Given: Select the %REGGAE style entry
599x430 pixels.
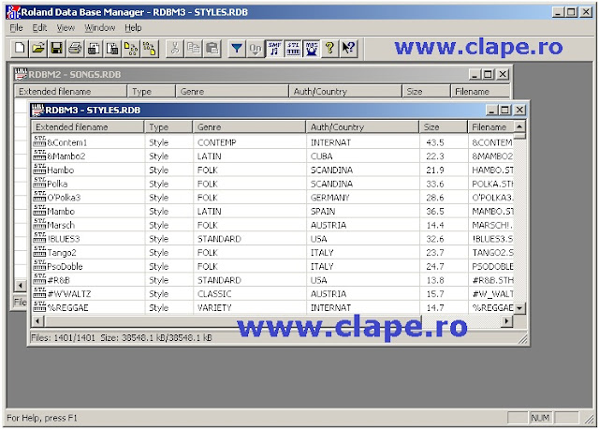Looking at the screenshot, I should click(61, 307).
